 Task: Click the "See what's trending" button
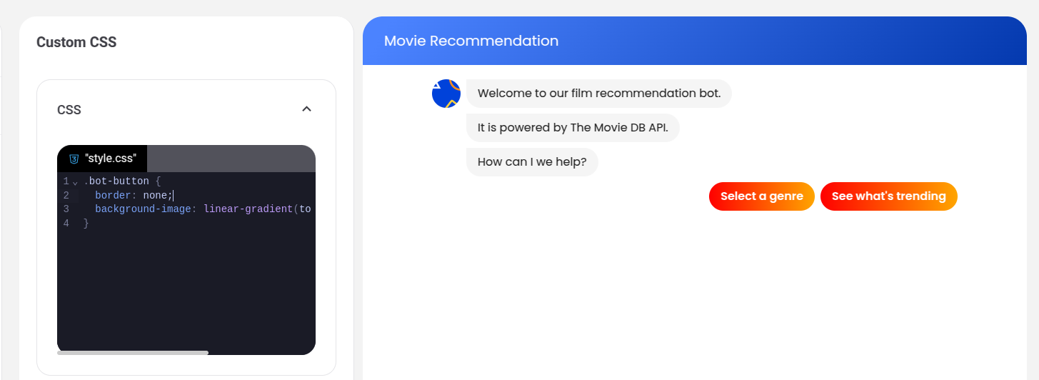coord(888,196)
